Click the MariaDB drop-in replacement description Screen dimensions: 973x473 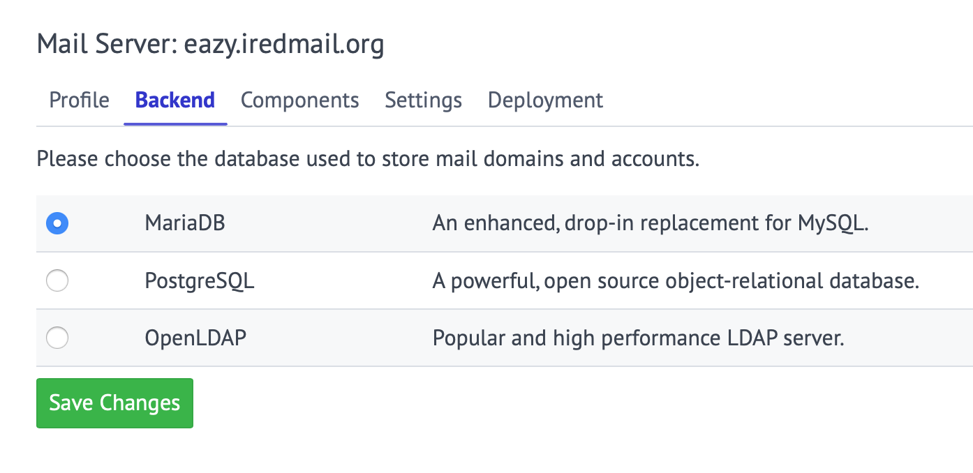tap(651, 224)
